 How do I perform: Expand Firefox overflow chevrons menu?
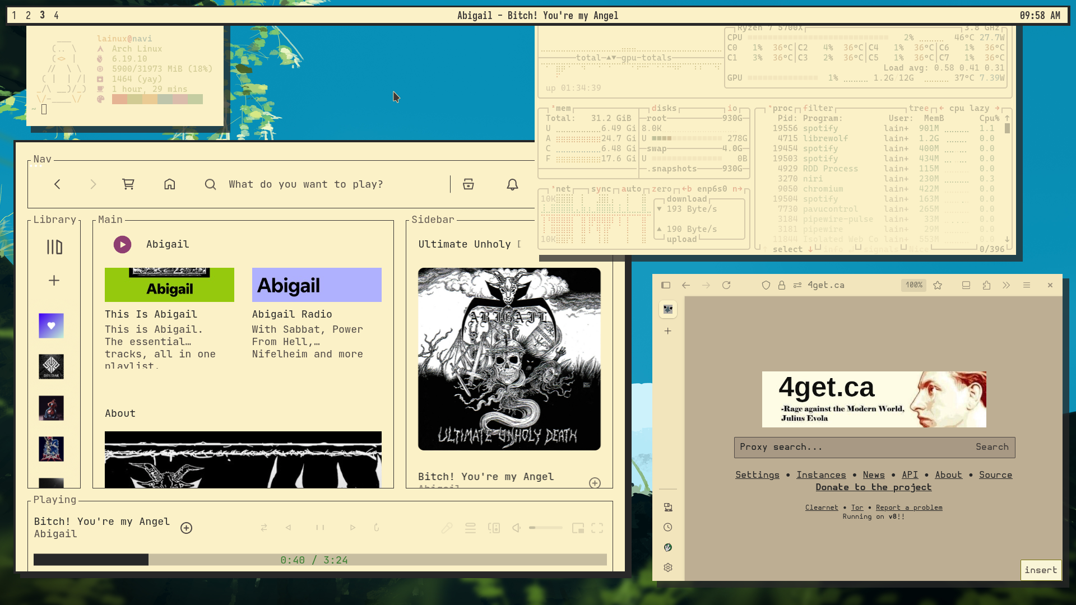pyautogui.click(x=1007, y=285)
